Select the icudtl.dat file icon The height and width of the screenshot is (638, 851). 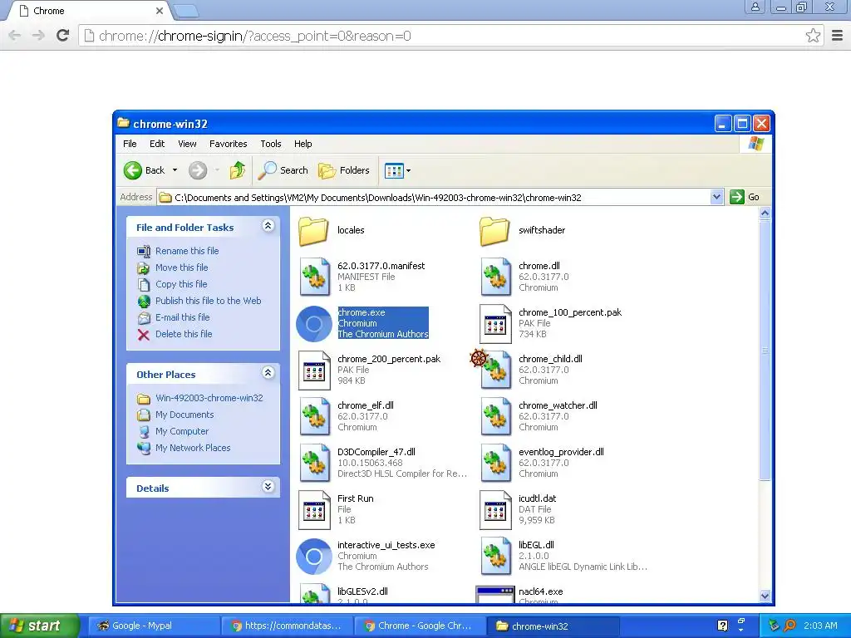pyautogui.click(x=495, y=510)
